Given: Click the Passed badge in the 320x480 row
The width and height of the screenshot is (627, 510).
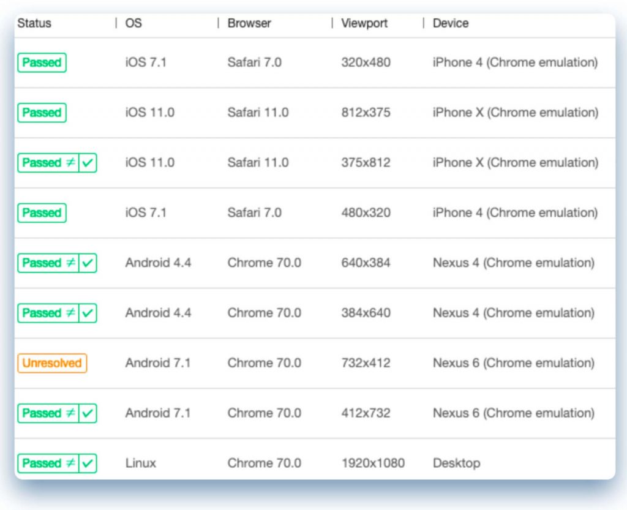Looking at the screenshot, I should 42,62.
